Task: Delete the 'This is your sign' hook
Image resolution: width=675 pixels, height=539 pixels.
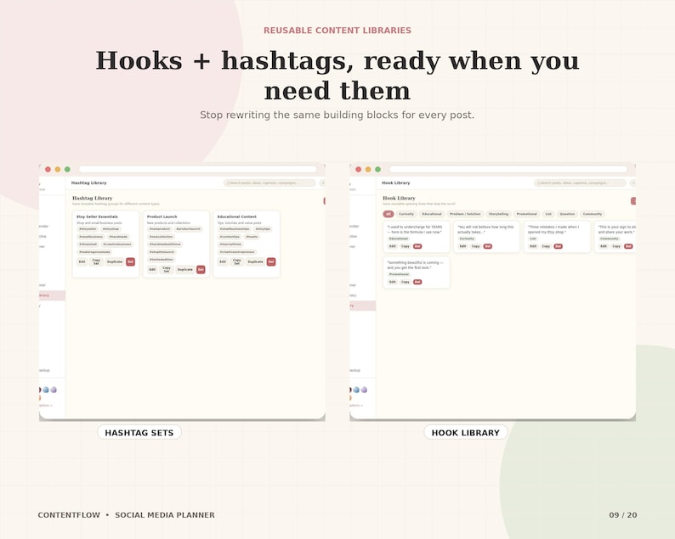Action: tap(628, 246)
